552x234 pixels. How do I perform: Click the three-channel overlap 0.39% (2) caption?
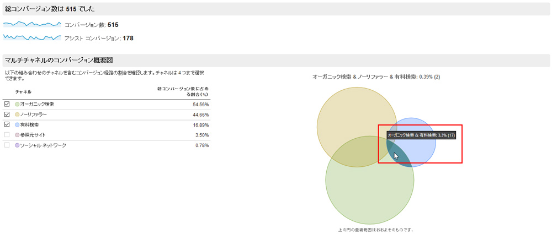376,77
